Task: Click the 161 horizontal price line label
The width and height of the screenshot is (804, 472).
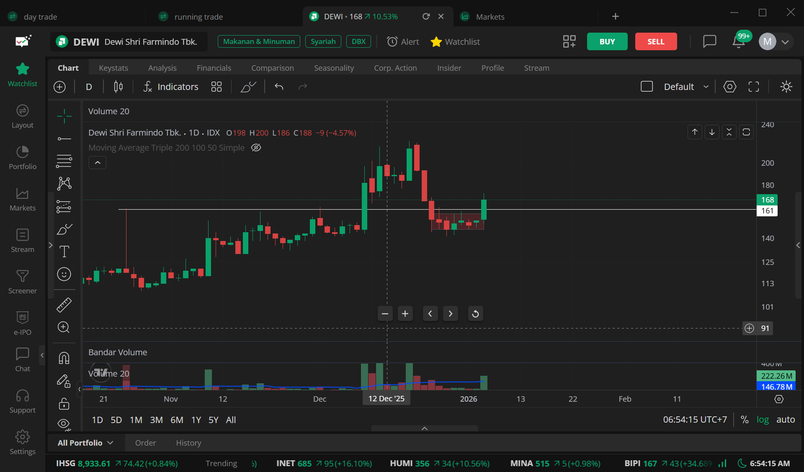Action: point(767,210)
